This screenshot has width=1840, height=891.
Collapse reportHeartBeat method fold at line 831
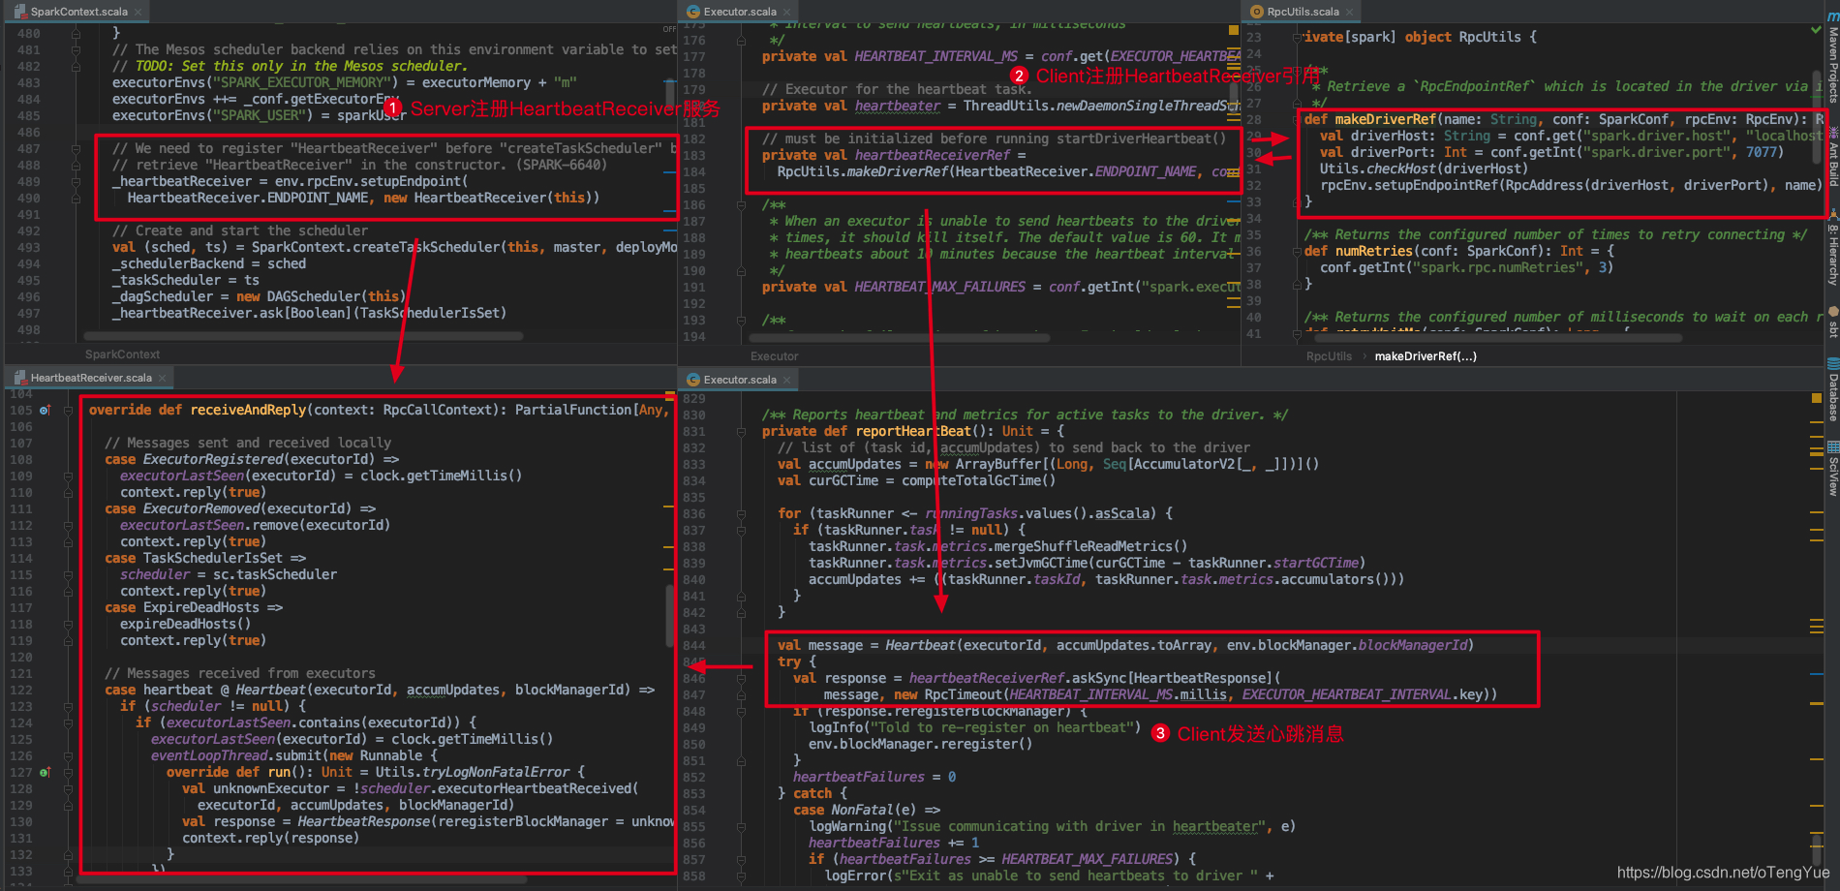(741, 431)
